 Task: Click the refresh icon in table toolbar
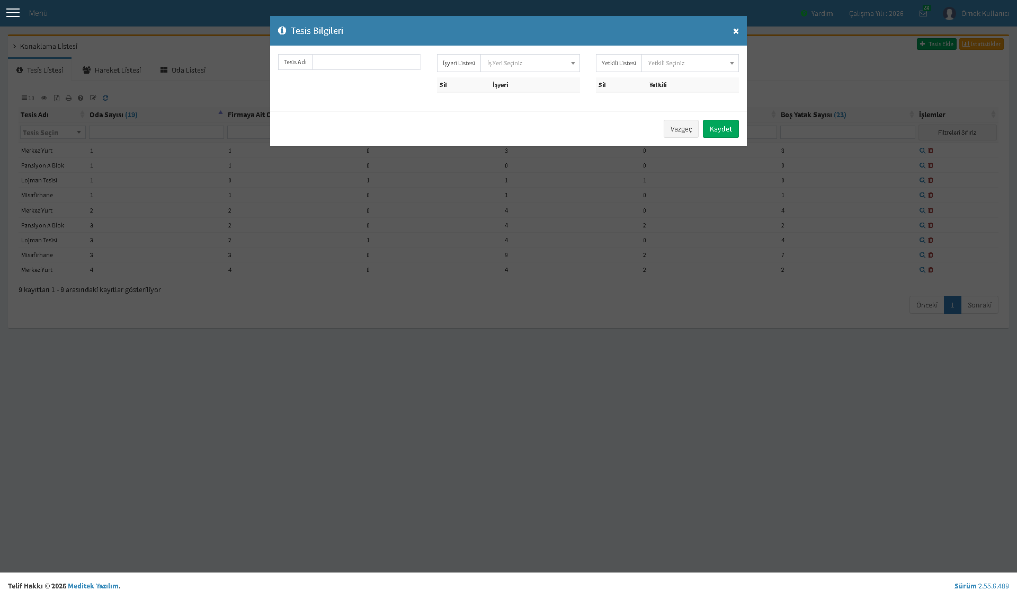105,98
